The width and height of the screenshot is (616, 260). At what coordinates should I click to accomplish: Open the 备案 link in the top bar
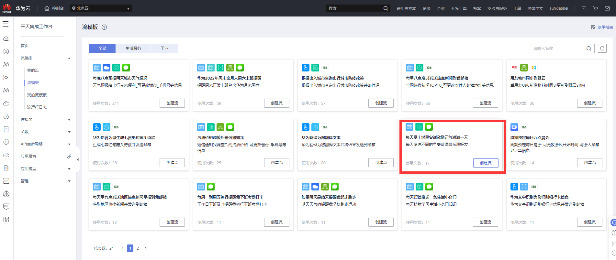pyautogui.click(x=477, y=8)
